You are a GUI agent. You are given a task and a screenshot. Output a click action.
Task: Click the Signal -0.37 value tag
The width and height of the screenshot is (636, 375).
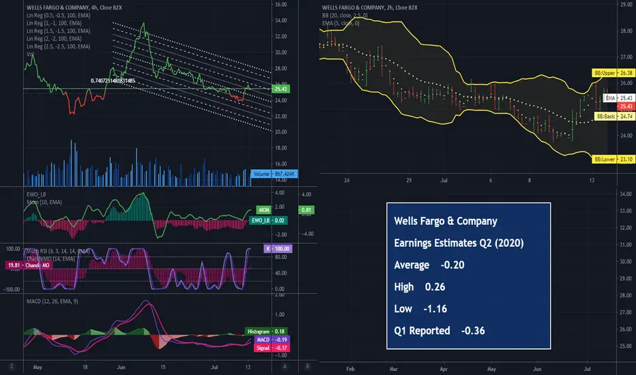(271, 348)
